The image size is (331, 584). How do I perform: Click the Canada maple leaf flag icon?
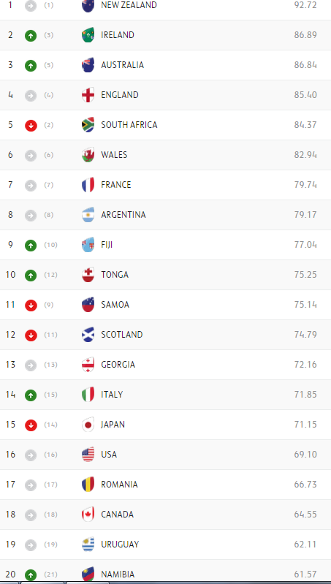pos(88,515)
